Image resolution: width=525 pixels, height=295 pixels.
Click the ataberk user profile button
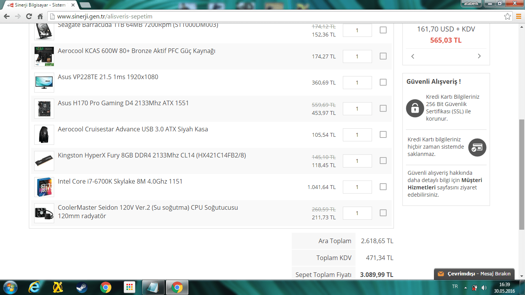(x=471, y=3)
